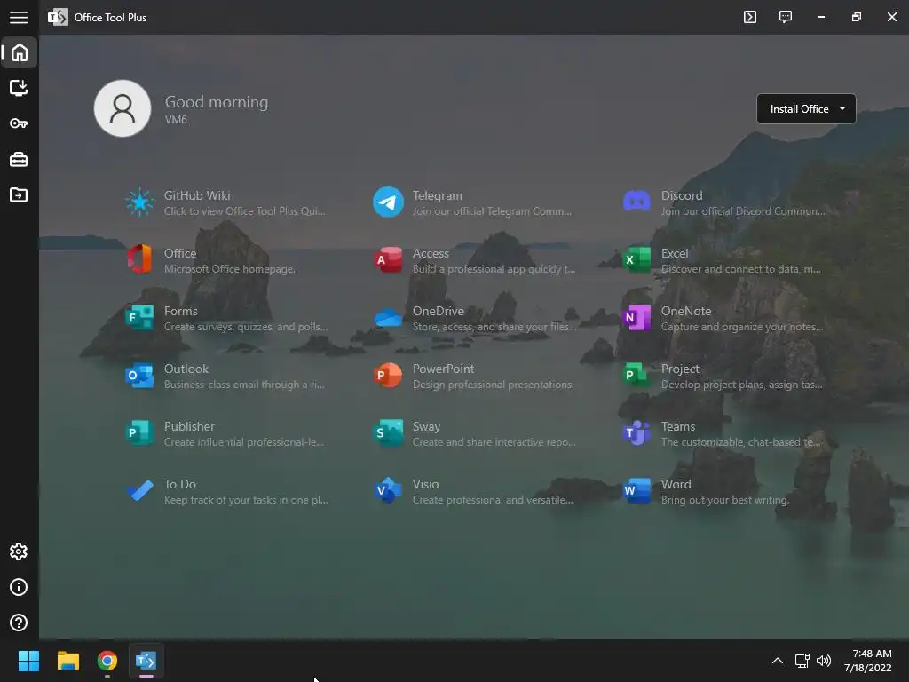Open the Office homepage link title
This screenshot has height=682, width=909.
coord(179,253)
